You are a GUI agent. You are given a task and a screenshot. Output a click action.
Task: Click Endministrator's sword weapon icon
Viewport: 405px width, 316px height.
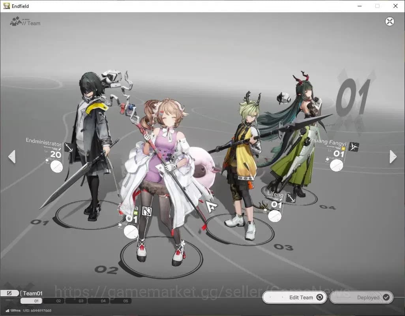point(69,148)
